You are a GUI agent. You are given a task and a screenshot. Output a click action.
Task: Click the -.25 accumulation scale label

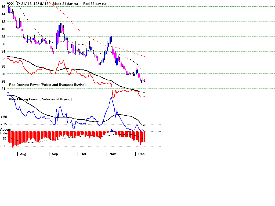tap(4, 139)
